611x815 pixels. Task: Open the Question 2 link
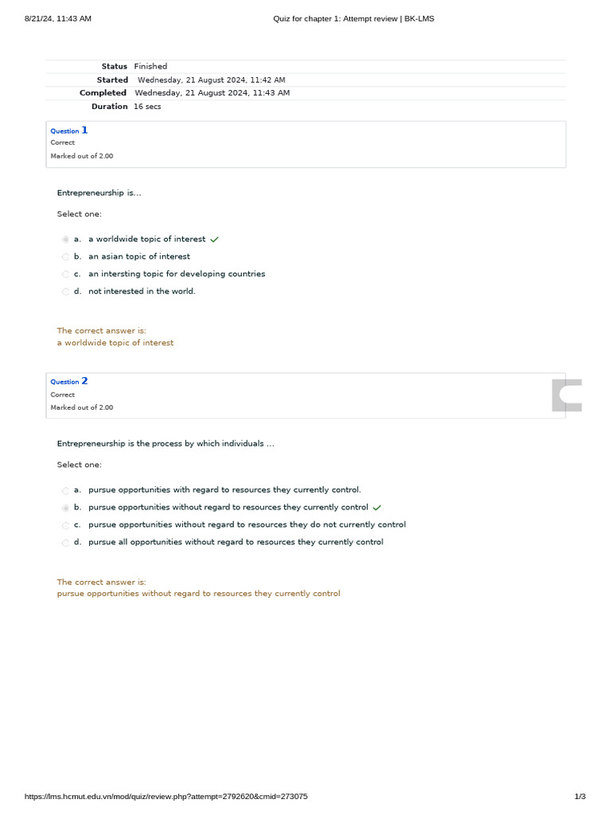69,381
